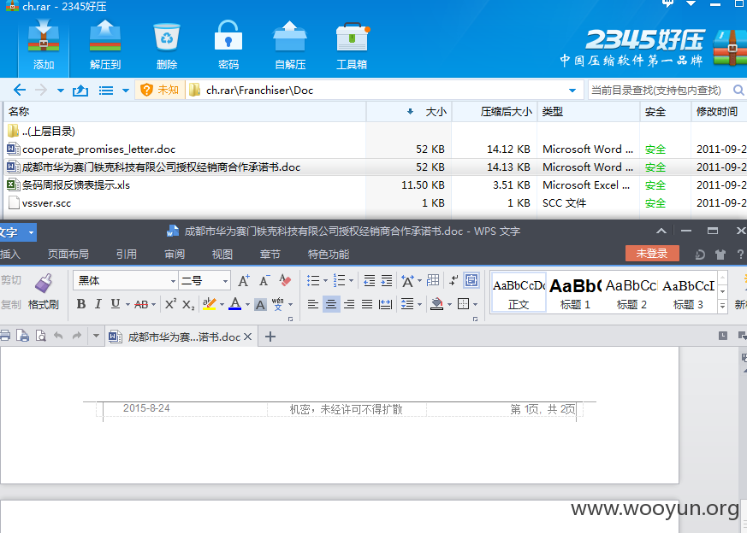Apply the 标题 1 style

coord(575,292)
